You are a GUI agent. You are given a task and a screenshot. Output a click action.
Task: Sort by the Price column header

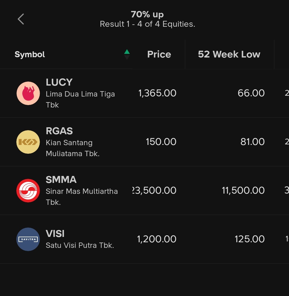(159, 54)
